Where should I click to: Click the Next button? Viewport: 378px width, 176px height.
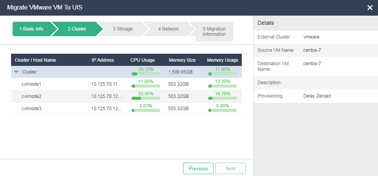pos(230,168)
